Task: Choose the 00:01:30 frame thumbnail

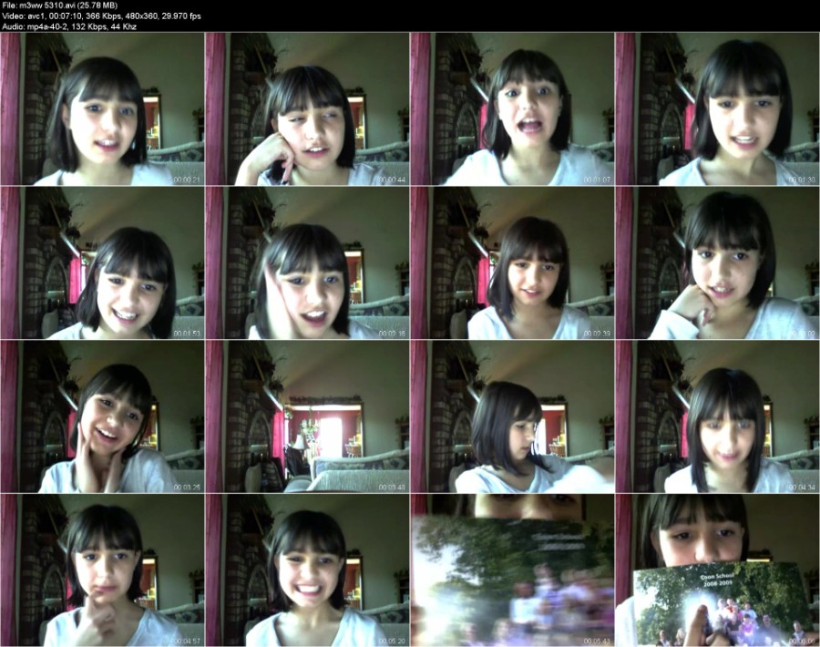Action: coord(717,109)
